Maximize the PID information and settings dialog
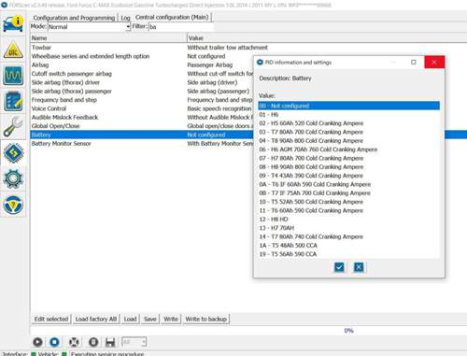Screen dimensions: 467x356 [413, 62]
